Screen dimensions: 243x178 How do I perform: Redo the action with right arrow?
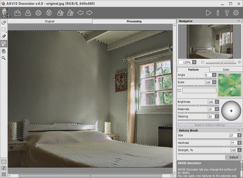pyautogui.click(x=90, y=13)
